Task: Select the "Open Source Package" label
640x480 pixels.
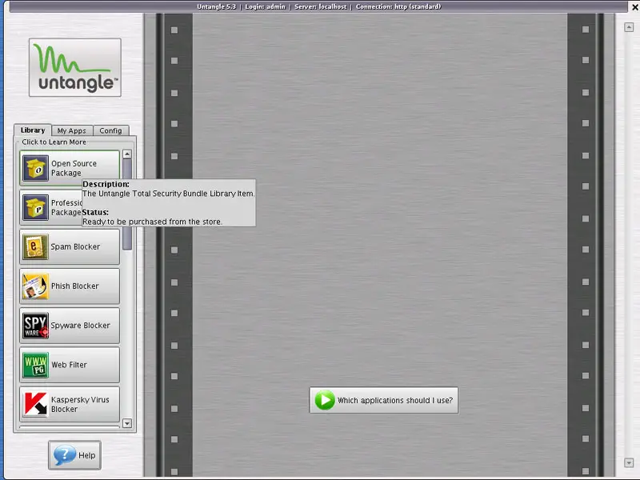Action: (74, 168)
